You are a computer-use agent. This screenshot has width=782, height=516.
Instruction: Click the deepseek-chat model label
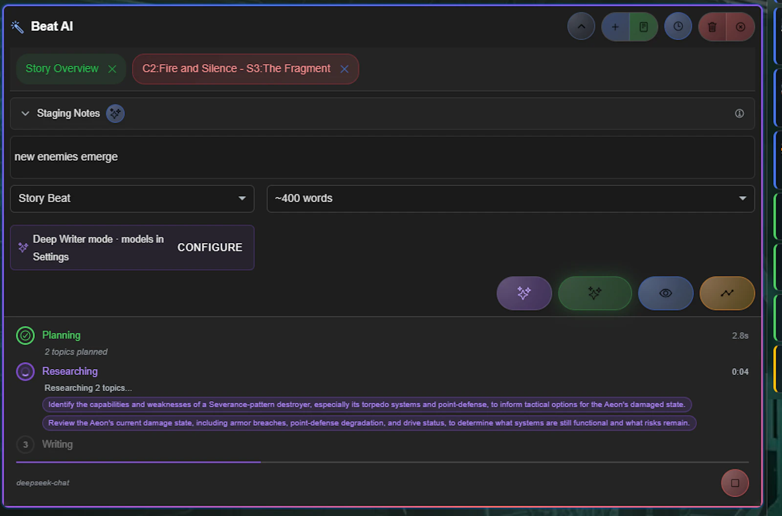(x=43, y=483)
